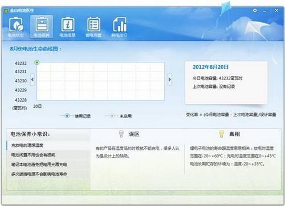Click the 上次电池容量 没有记录 line
The image size is (285, 206).
pyautogui.click(x=214, y=87)
